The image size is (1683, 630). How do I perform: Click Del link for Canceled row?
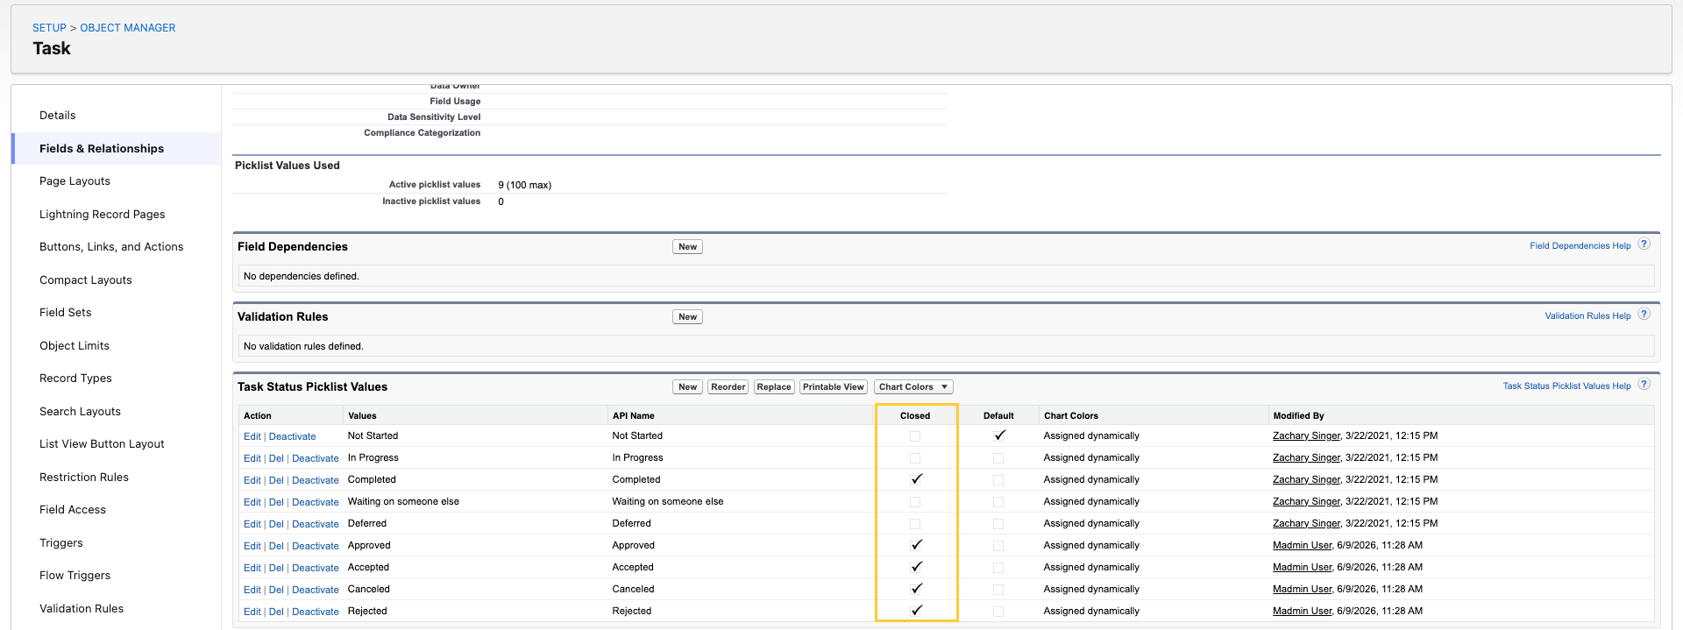[x=276, y=590]
